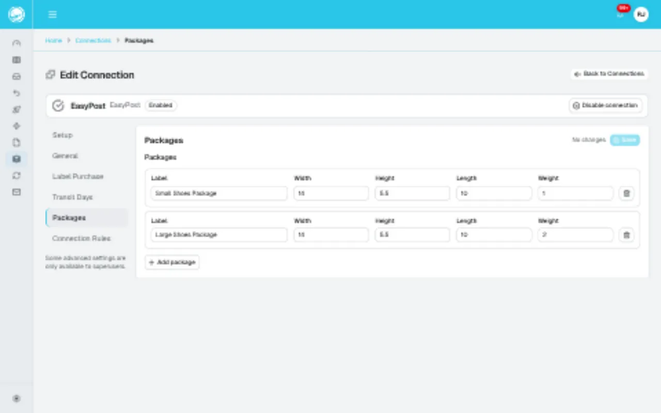This screenshot has height=413, width=661.
Task: Click Width field of Large Shoes Package
Action: click(x=331, y=235)
